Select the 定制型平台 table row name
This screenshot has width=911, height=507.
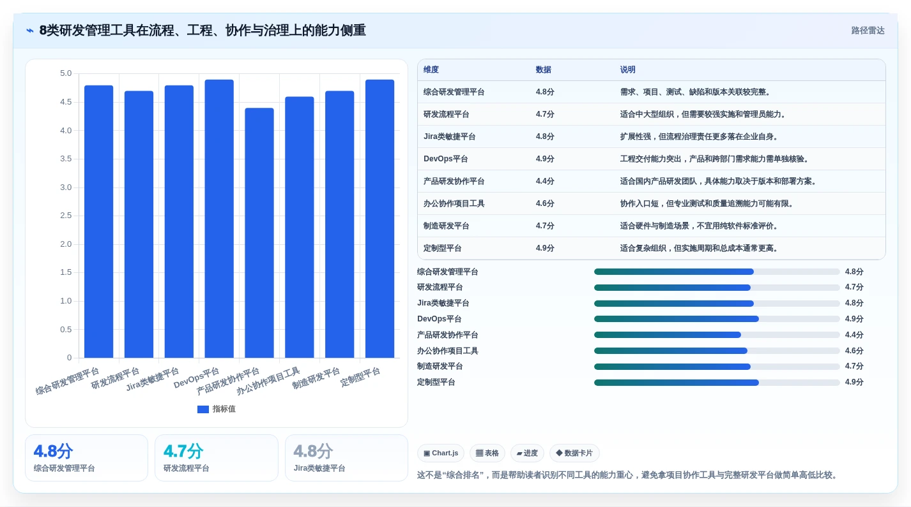(x=443, y=248)
